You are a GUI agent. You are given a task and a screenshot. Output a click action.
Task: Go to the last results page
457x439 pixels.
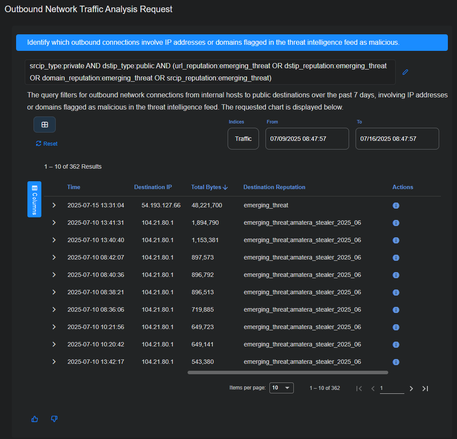(x=425, y=389)
